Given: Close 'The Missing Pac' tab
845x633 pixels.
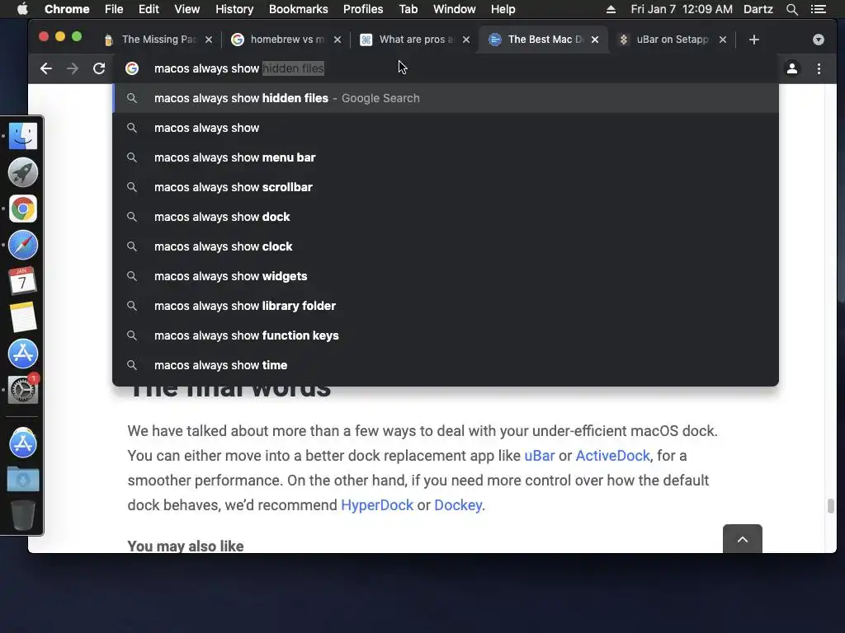Looking at the screenshot, I should [x=209, y=40].
